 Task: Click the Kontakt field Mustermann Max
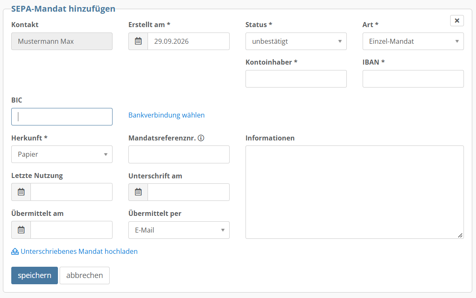coord(62,41)
